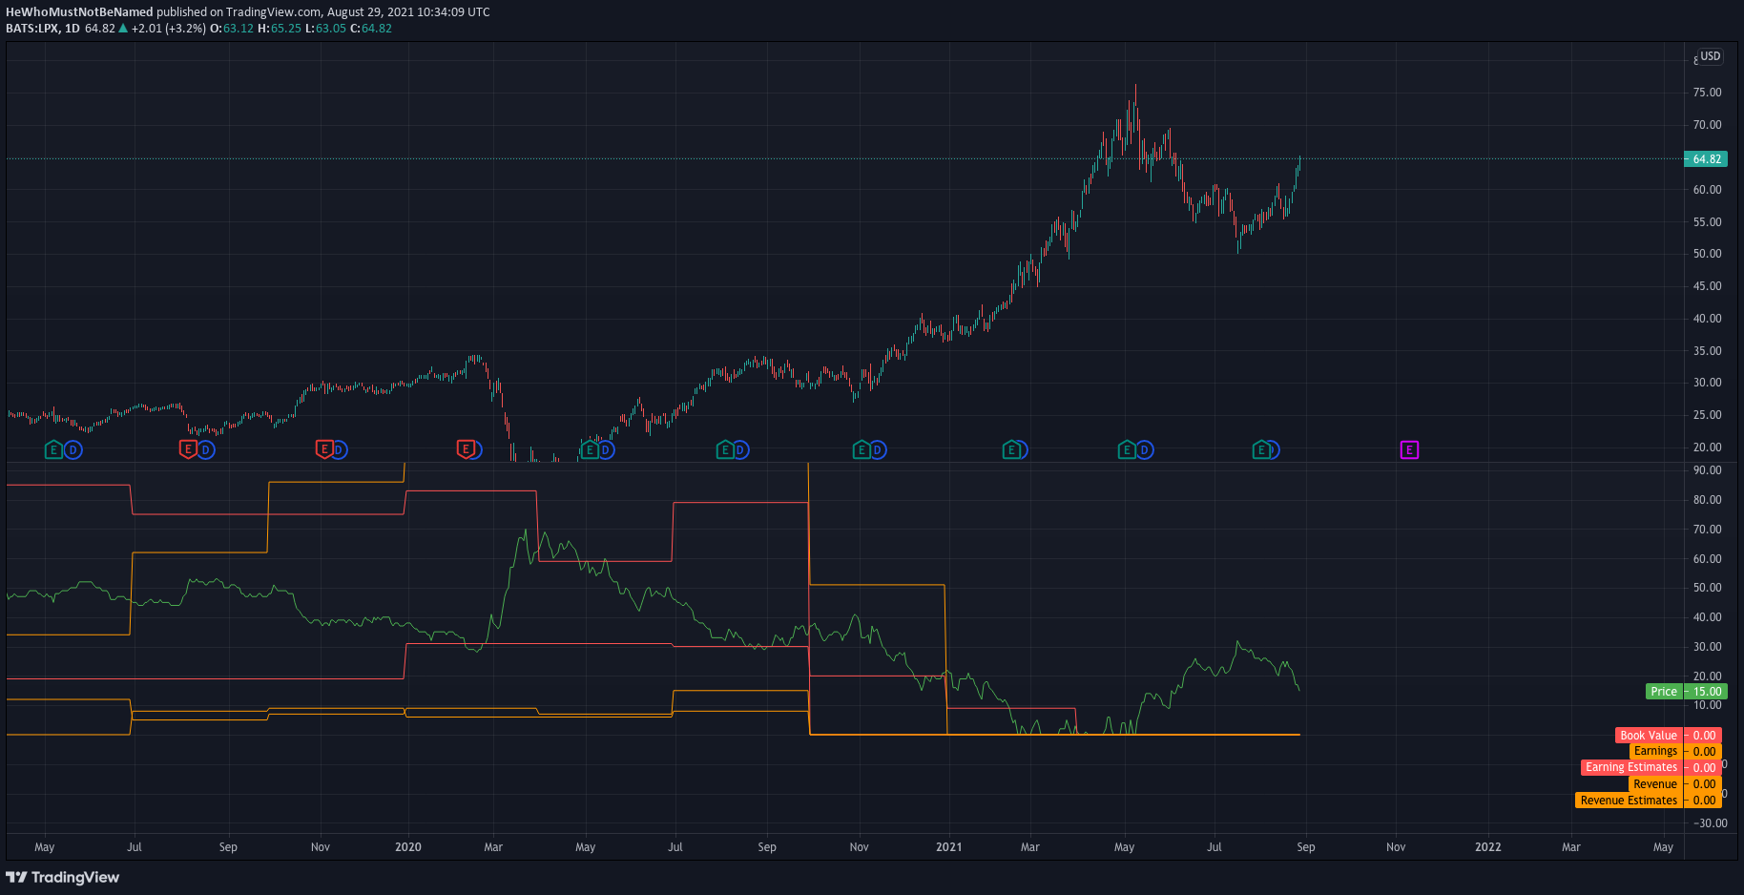This screenshot has width=1744, height=895.
Task: Click the Revenue Estimates indicator label
Action: 1629,801
